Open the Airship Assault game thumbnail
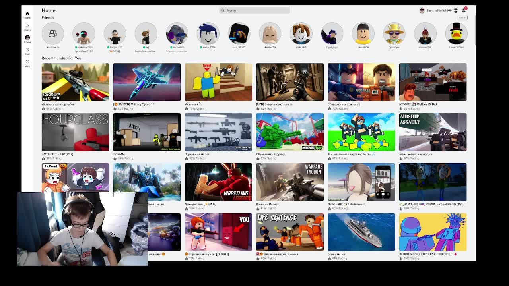The width and height of the screenshot is (509, 286). (x=433, y=132)
